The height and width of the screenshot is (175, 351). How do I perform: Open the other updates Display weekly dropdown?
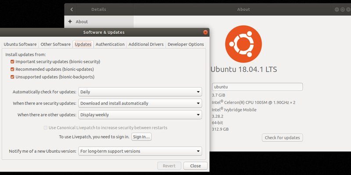[x=140, y=115]
